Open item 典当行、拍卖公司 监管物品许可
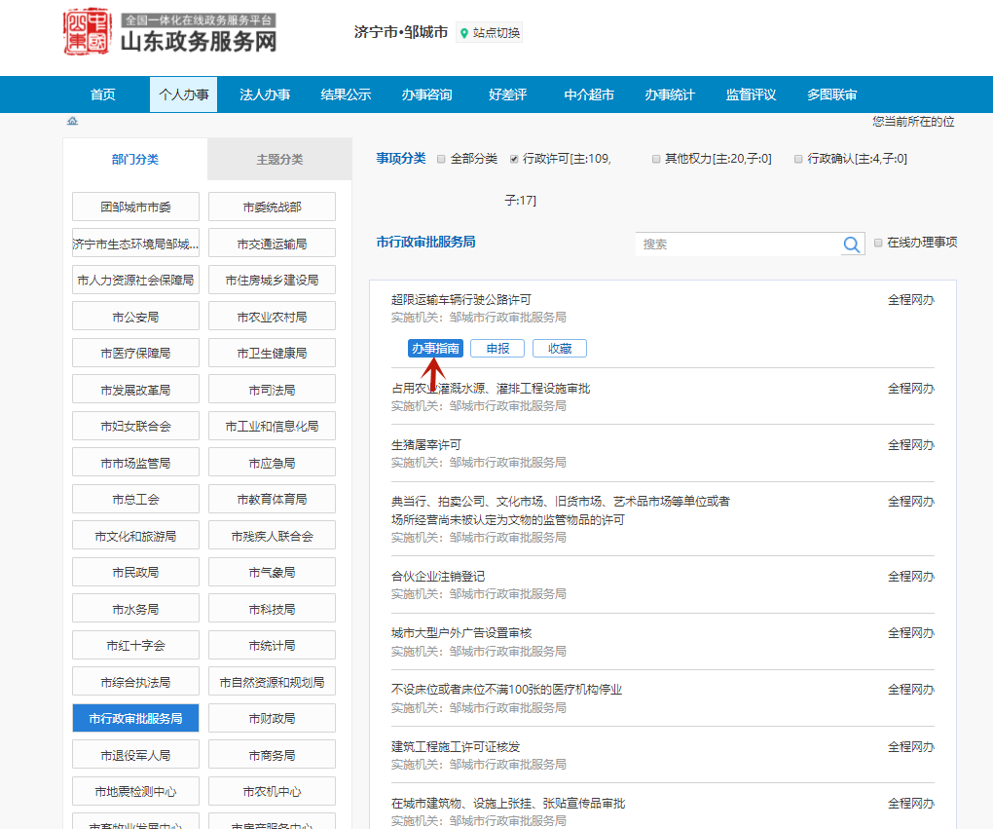993x829 pixels. (561, 510)
